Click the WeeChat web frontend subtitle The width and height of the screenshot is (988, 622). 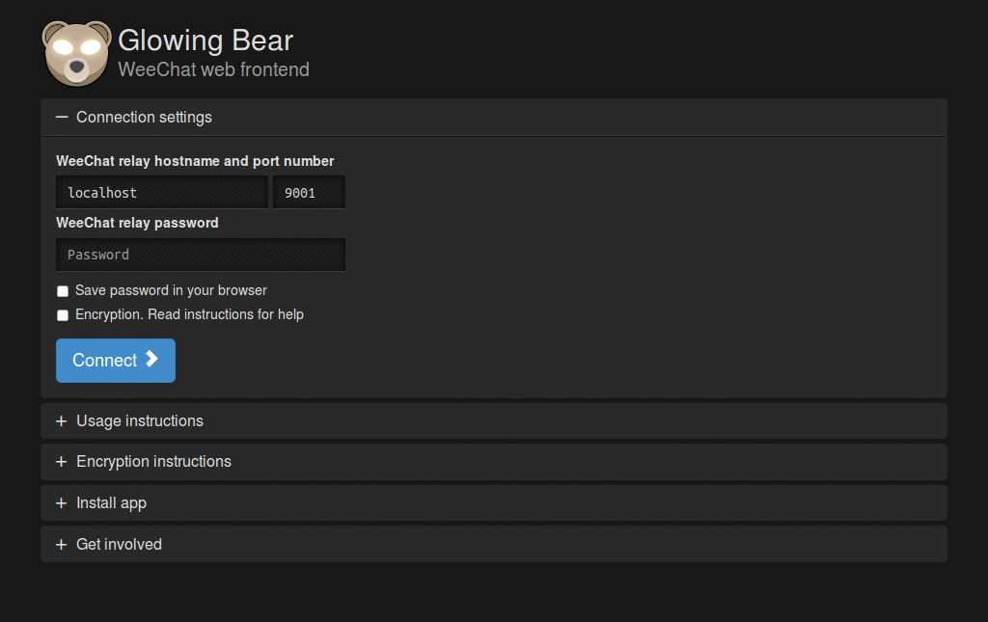tap(213, 69)
